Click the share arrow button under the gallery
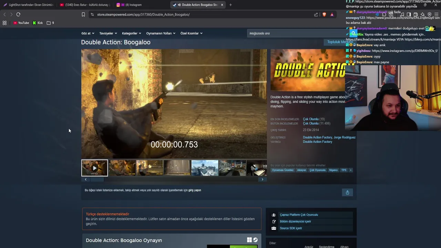Screen dimensions: 441x248 pos(347,193)
